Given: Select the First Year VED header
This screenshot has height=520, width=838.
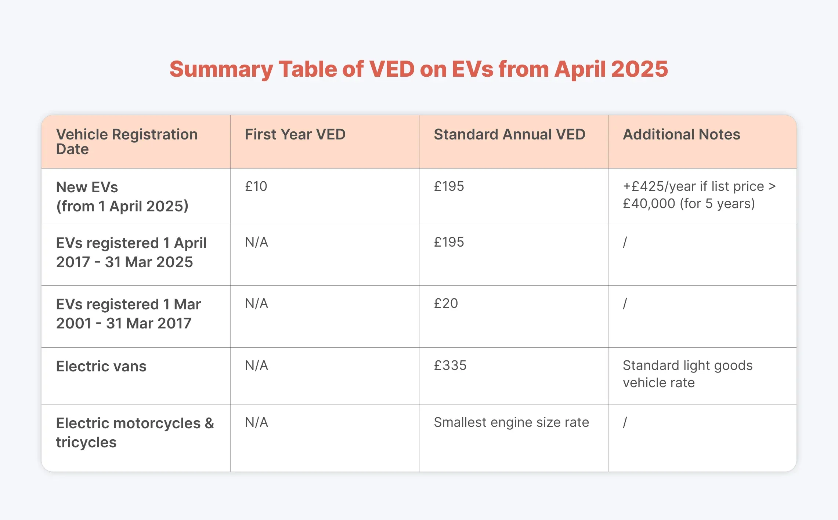Looking at the screenshot, I should (295, 134).
